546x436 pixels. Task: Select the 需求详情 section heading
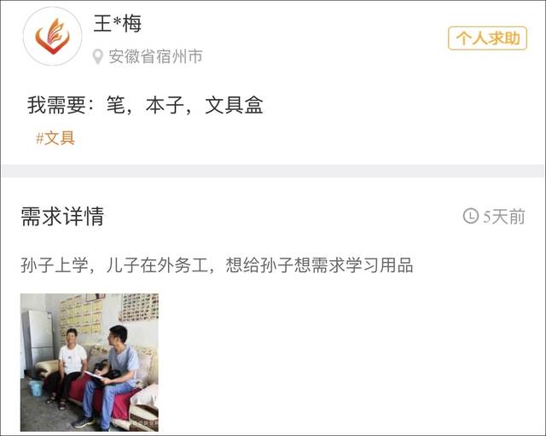(62, 216)
